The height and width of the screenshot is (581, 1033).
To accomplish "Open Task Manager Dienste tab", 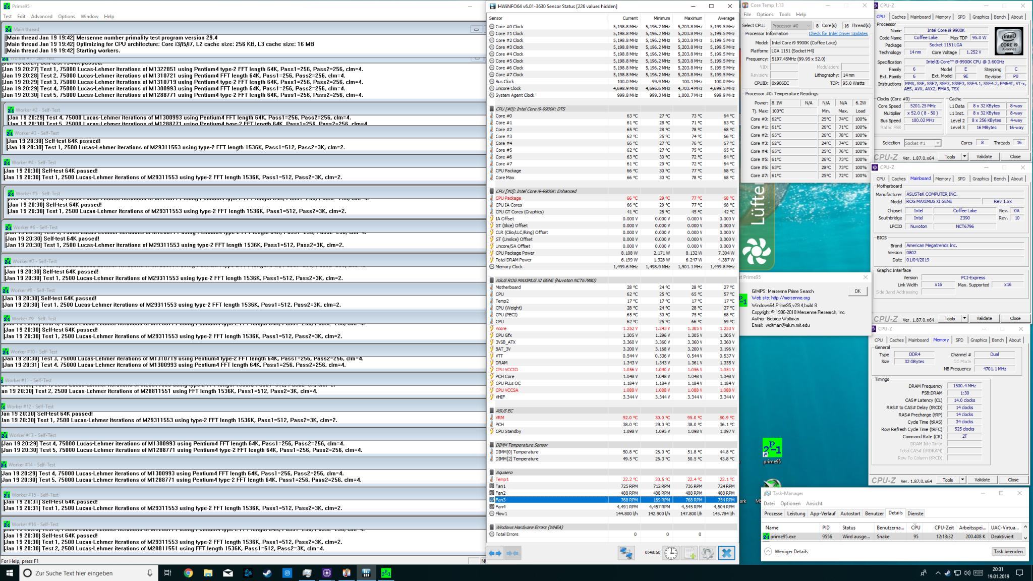I will 915,513.
